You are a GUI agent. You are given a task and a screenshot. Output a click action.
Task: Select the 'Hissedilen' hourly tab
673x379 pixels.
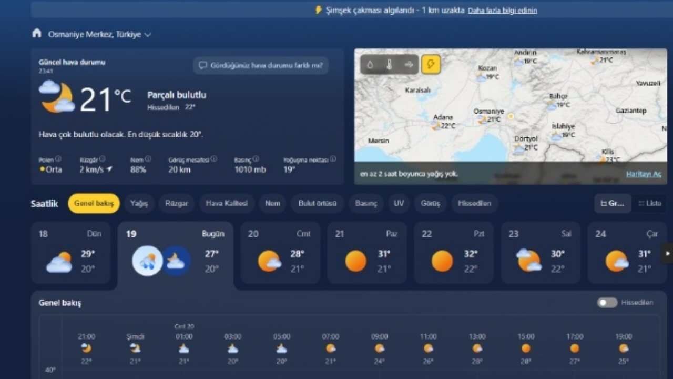coord(474,203)
